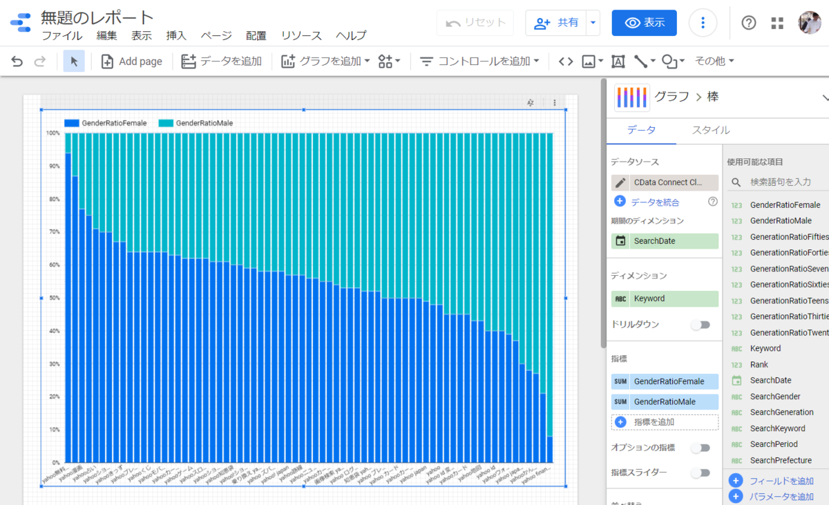The image size is (829, 505).
Task: Insert an image from toolbar
Action: (592, 61)
